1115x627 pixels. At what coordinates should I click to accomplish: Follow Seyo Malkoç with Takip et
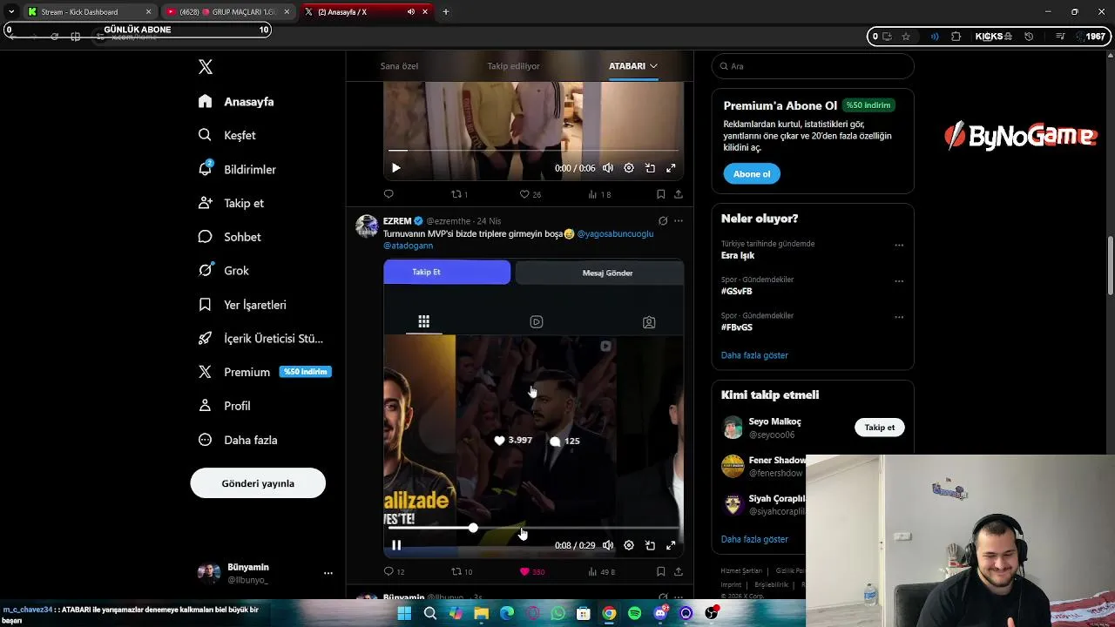coord(879,428)
